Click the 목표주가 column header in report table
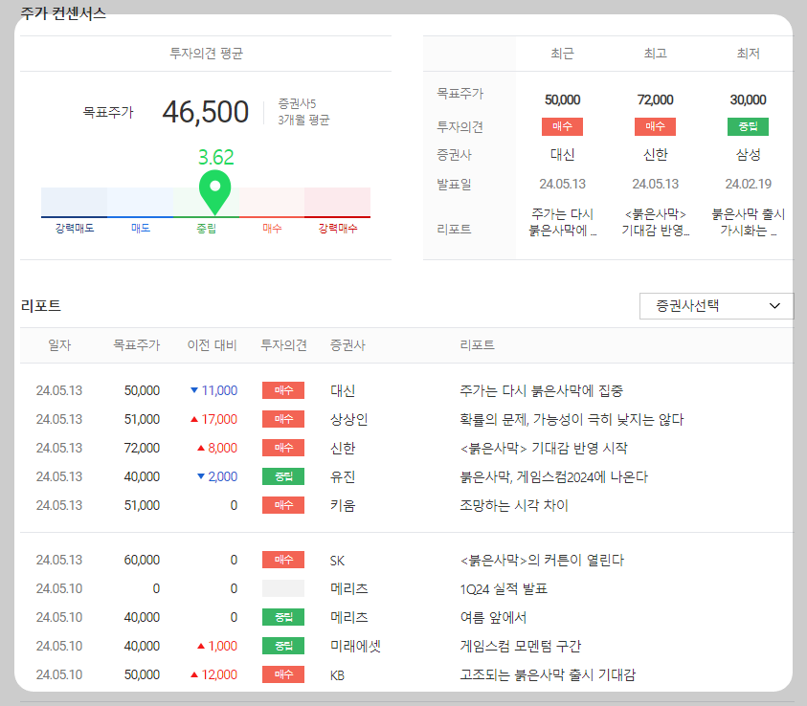 [x=136, y=345]
